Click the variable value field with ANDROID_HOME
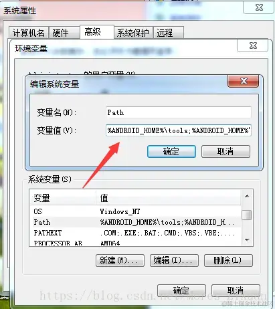Screen dimensions: 275x309 pyautogui.click(x=179, y=130)
